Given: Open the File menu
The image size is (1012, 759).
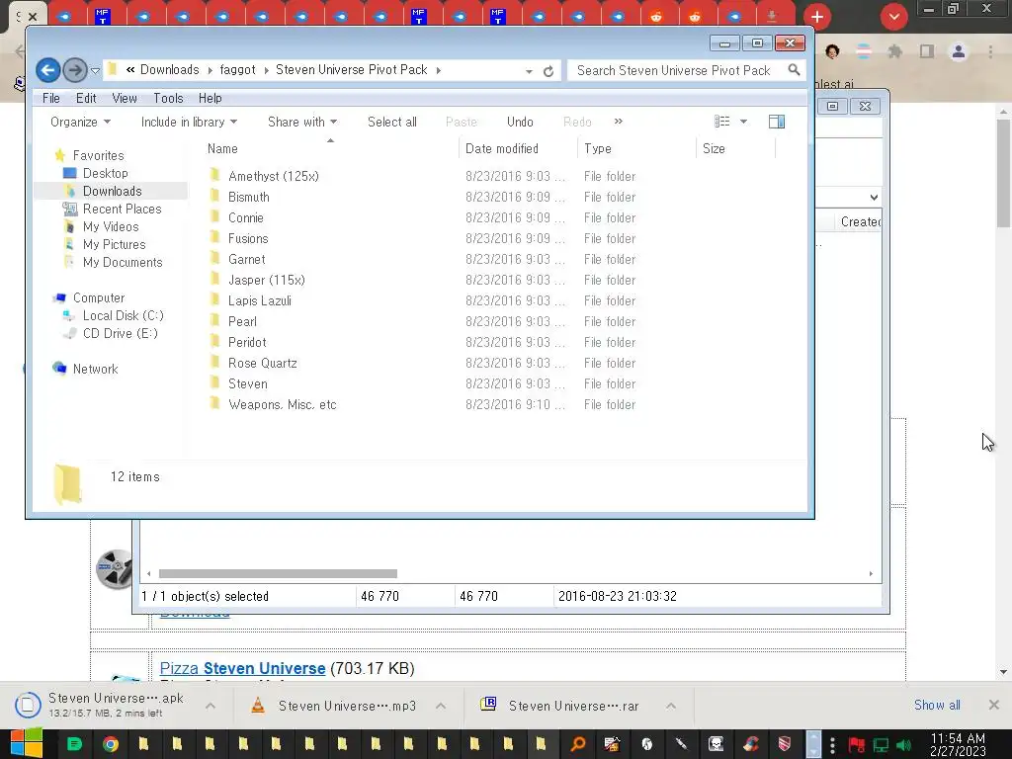Looking at the screenshot, I should pos(51,98).
